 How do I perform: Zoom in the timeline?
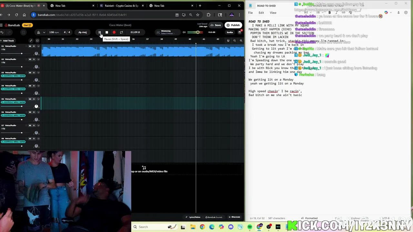click(x=241, y=41)
